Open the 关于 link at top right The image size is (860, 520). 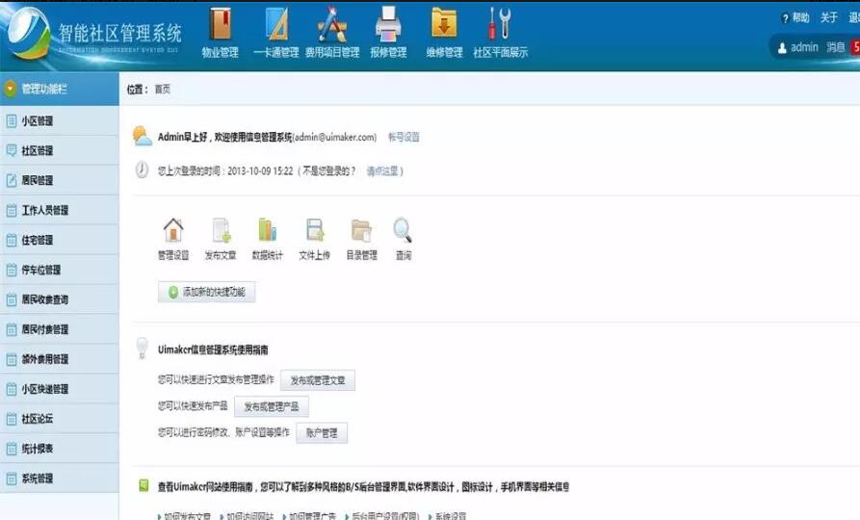(829, 17)
